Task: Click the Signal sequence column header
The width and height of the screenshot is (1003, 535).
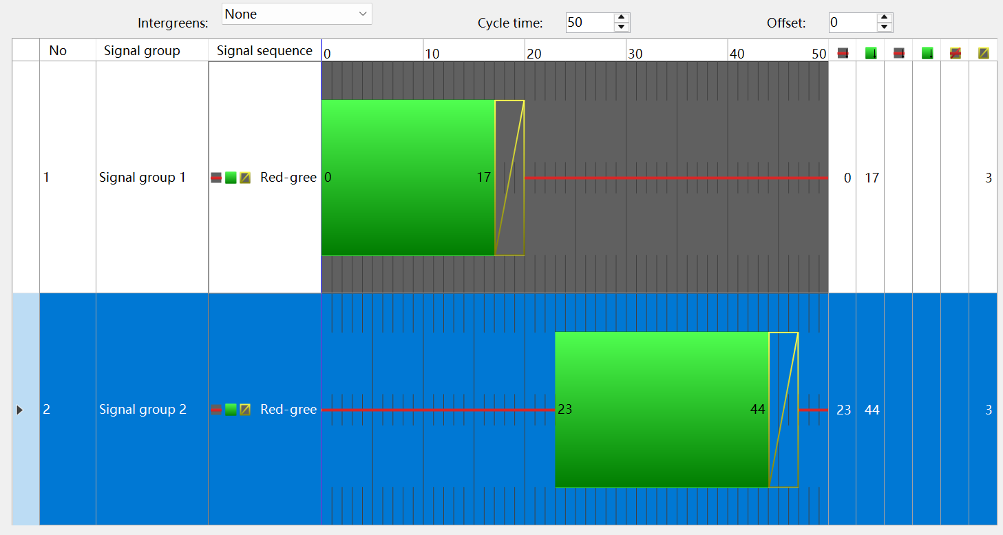Action: (x=264, y=50)
